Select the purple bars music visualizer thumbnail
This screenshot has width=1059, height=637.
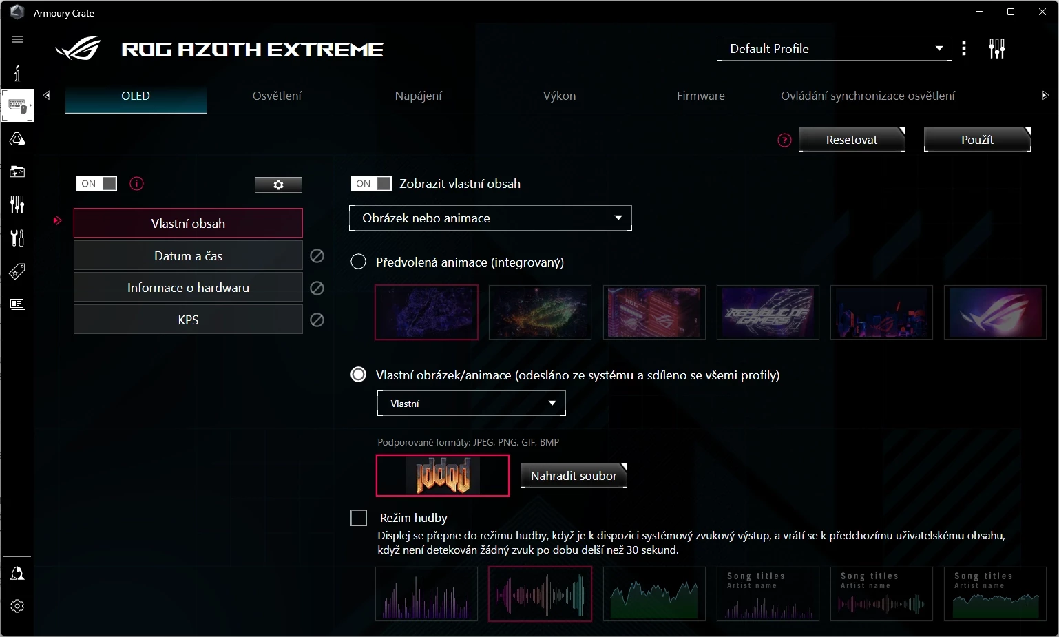click(426, 594)
